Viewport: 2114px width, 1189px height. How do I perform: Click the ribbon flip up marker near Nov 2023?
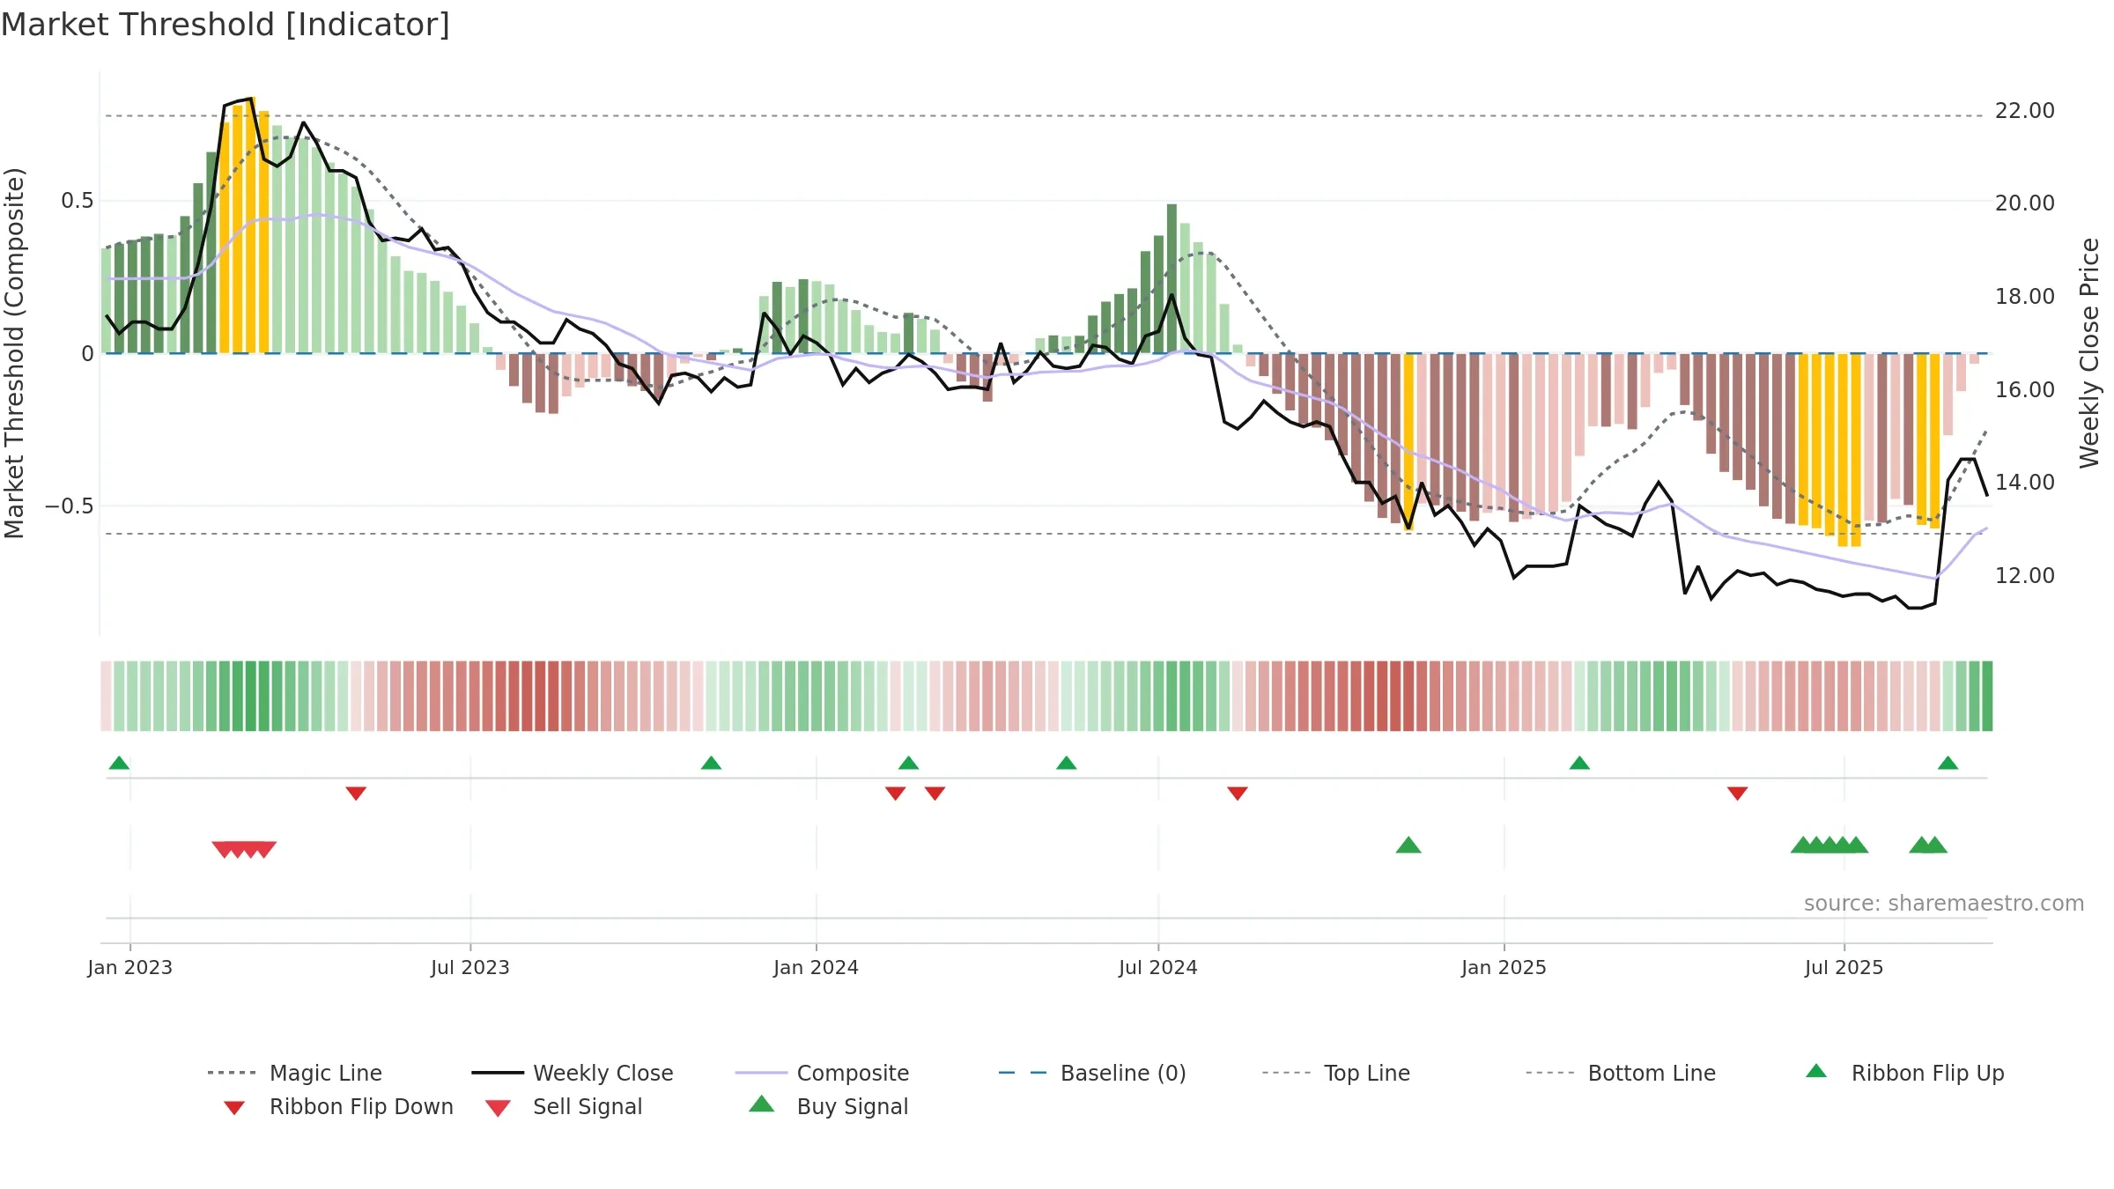[x=711, y=763]
